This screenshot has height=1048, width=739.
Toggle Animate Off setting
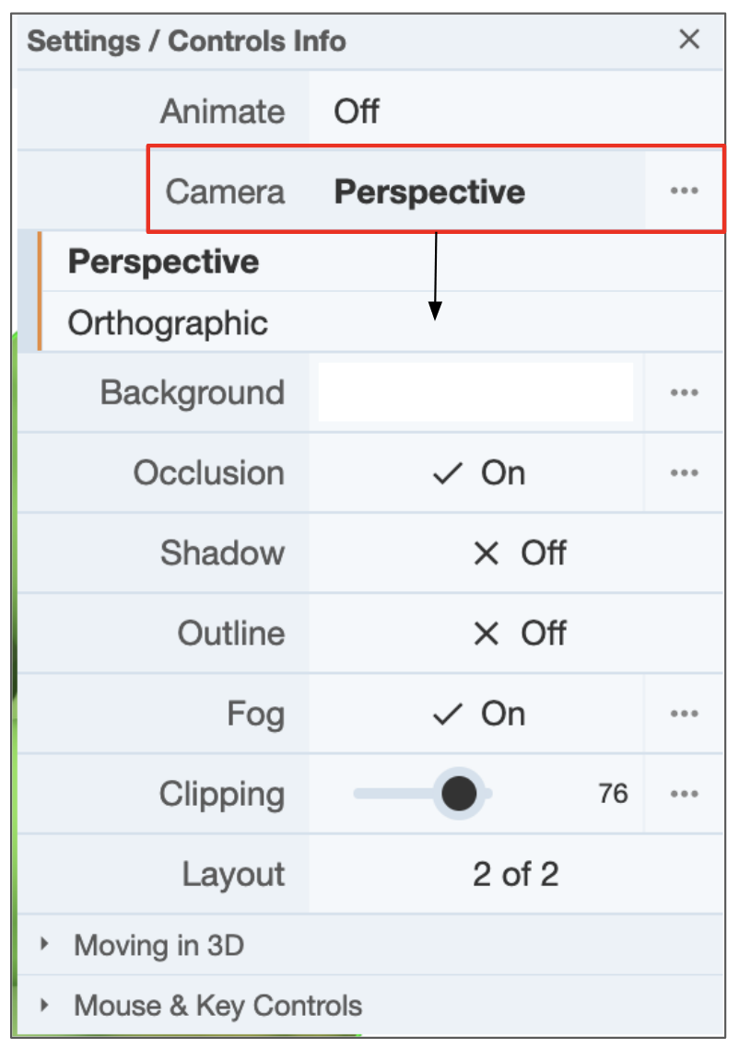(357, 111)
